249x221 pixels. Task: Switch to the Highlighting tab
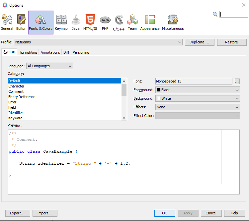tap(28, 52)
